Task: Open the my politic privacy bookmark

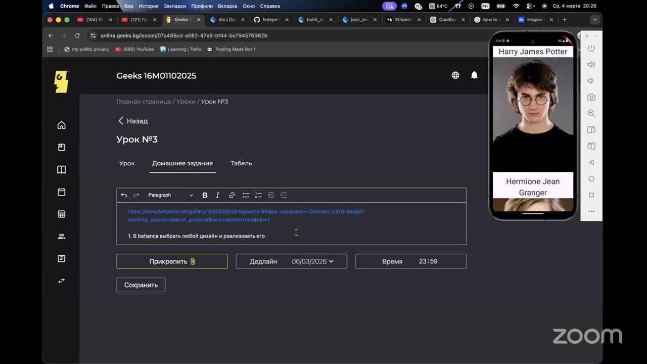Action: pos(86,50)
